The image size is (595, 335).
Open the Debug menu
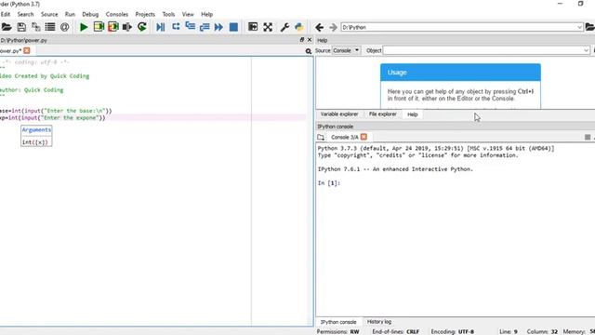(90, 14)
